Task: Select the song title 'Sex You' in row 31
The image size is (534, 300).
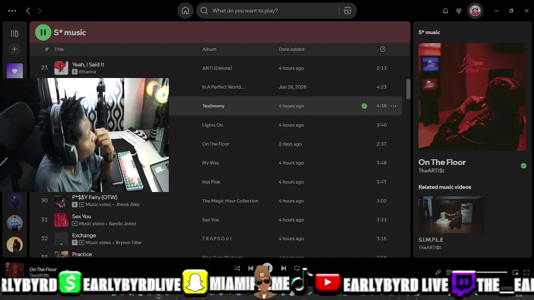Action: point(81,216)
